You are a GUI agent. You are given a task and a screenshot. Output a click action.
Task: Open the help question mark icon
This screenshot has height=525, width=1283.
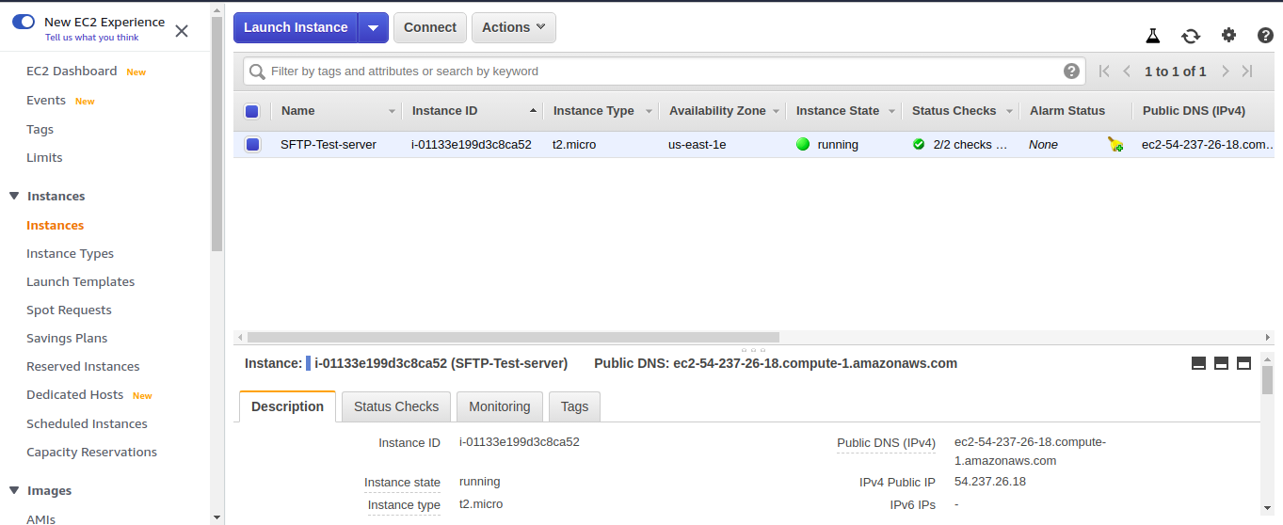(1266, 36)
